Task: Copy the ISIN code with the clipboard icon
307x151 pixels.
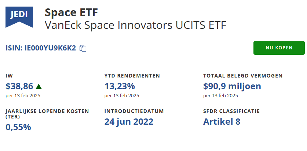Action: [x=83, y=48]
